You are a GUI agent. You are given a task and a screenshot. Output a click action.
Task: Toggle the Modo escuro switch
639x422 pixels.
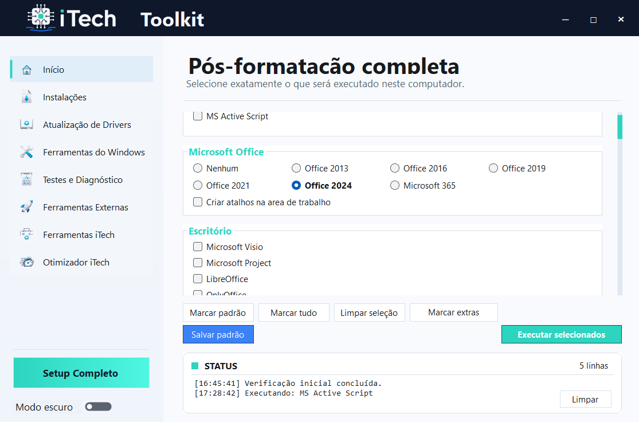coord(98,407)
